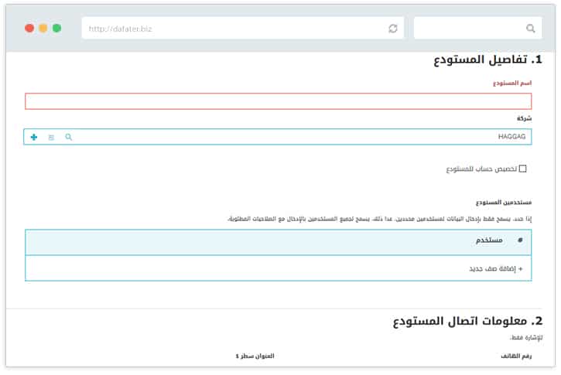Click the browser search magnifier icon

tap(530, 28)
